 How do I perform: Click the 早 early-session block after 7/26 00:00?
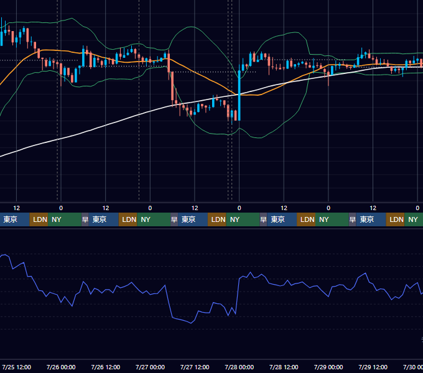tap(85, 219)
